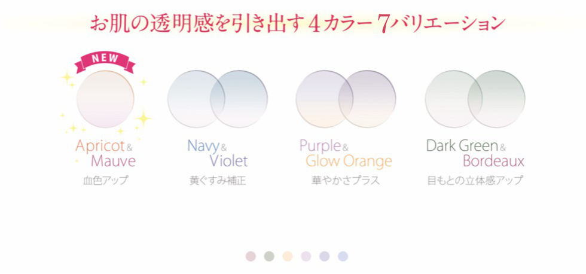
Task: Click the gray-green second color dot
Action: [x=269, y=256]
